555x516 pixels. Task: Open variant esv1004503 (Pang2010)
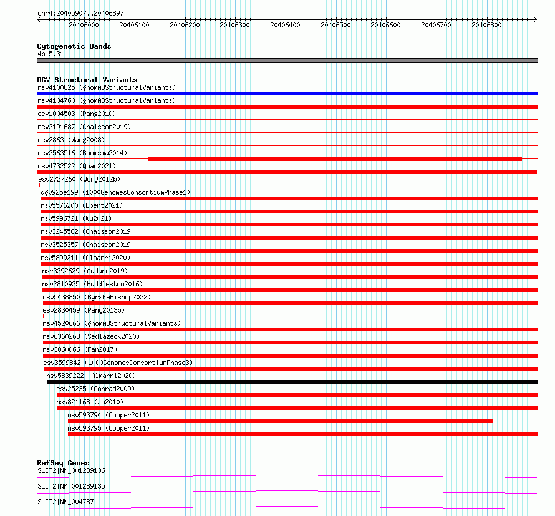click(x=77, y=114)
